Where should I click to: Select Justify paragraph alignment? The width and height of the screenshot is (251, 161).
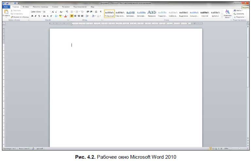tap(82, 16)
